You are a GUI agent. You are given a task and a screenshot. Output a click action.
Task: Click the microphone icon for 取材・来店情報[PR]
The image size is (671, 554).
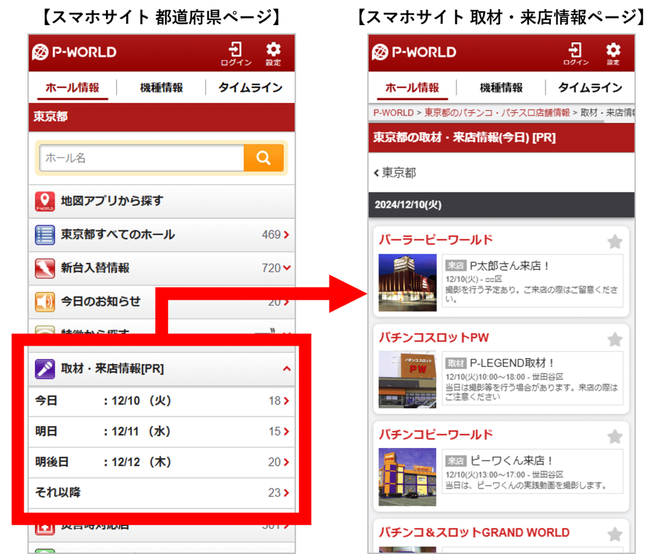click(45, 369)
